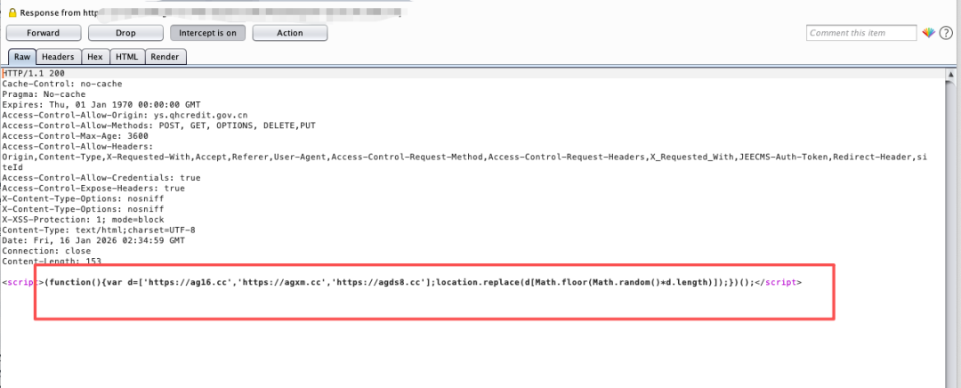This screenshot has height=388, width=961.
Task: Open the highlight color picker icon
Action: 928,33
